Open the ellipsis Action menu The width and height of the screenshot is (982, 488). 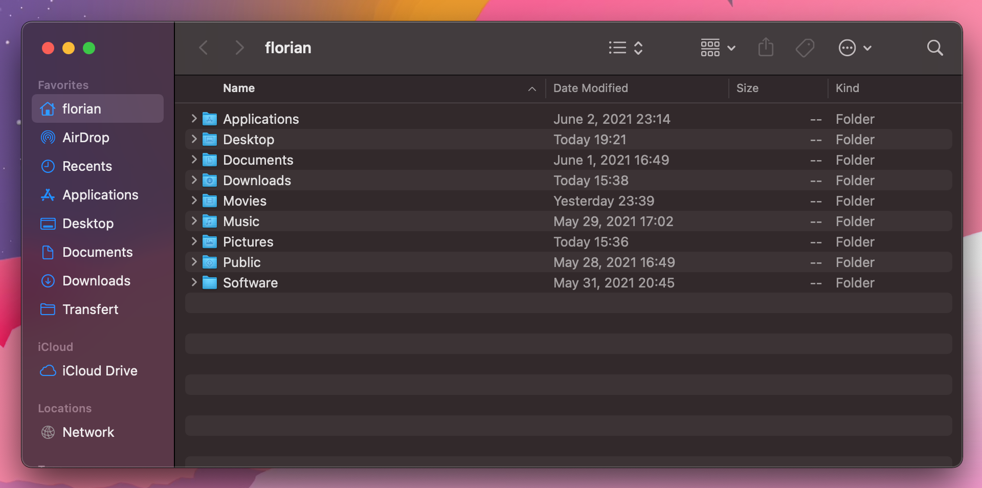coord(855,48)
